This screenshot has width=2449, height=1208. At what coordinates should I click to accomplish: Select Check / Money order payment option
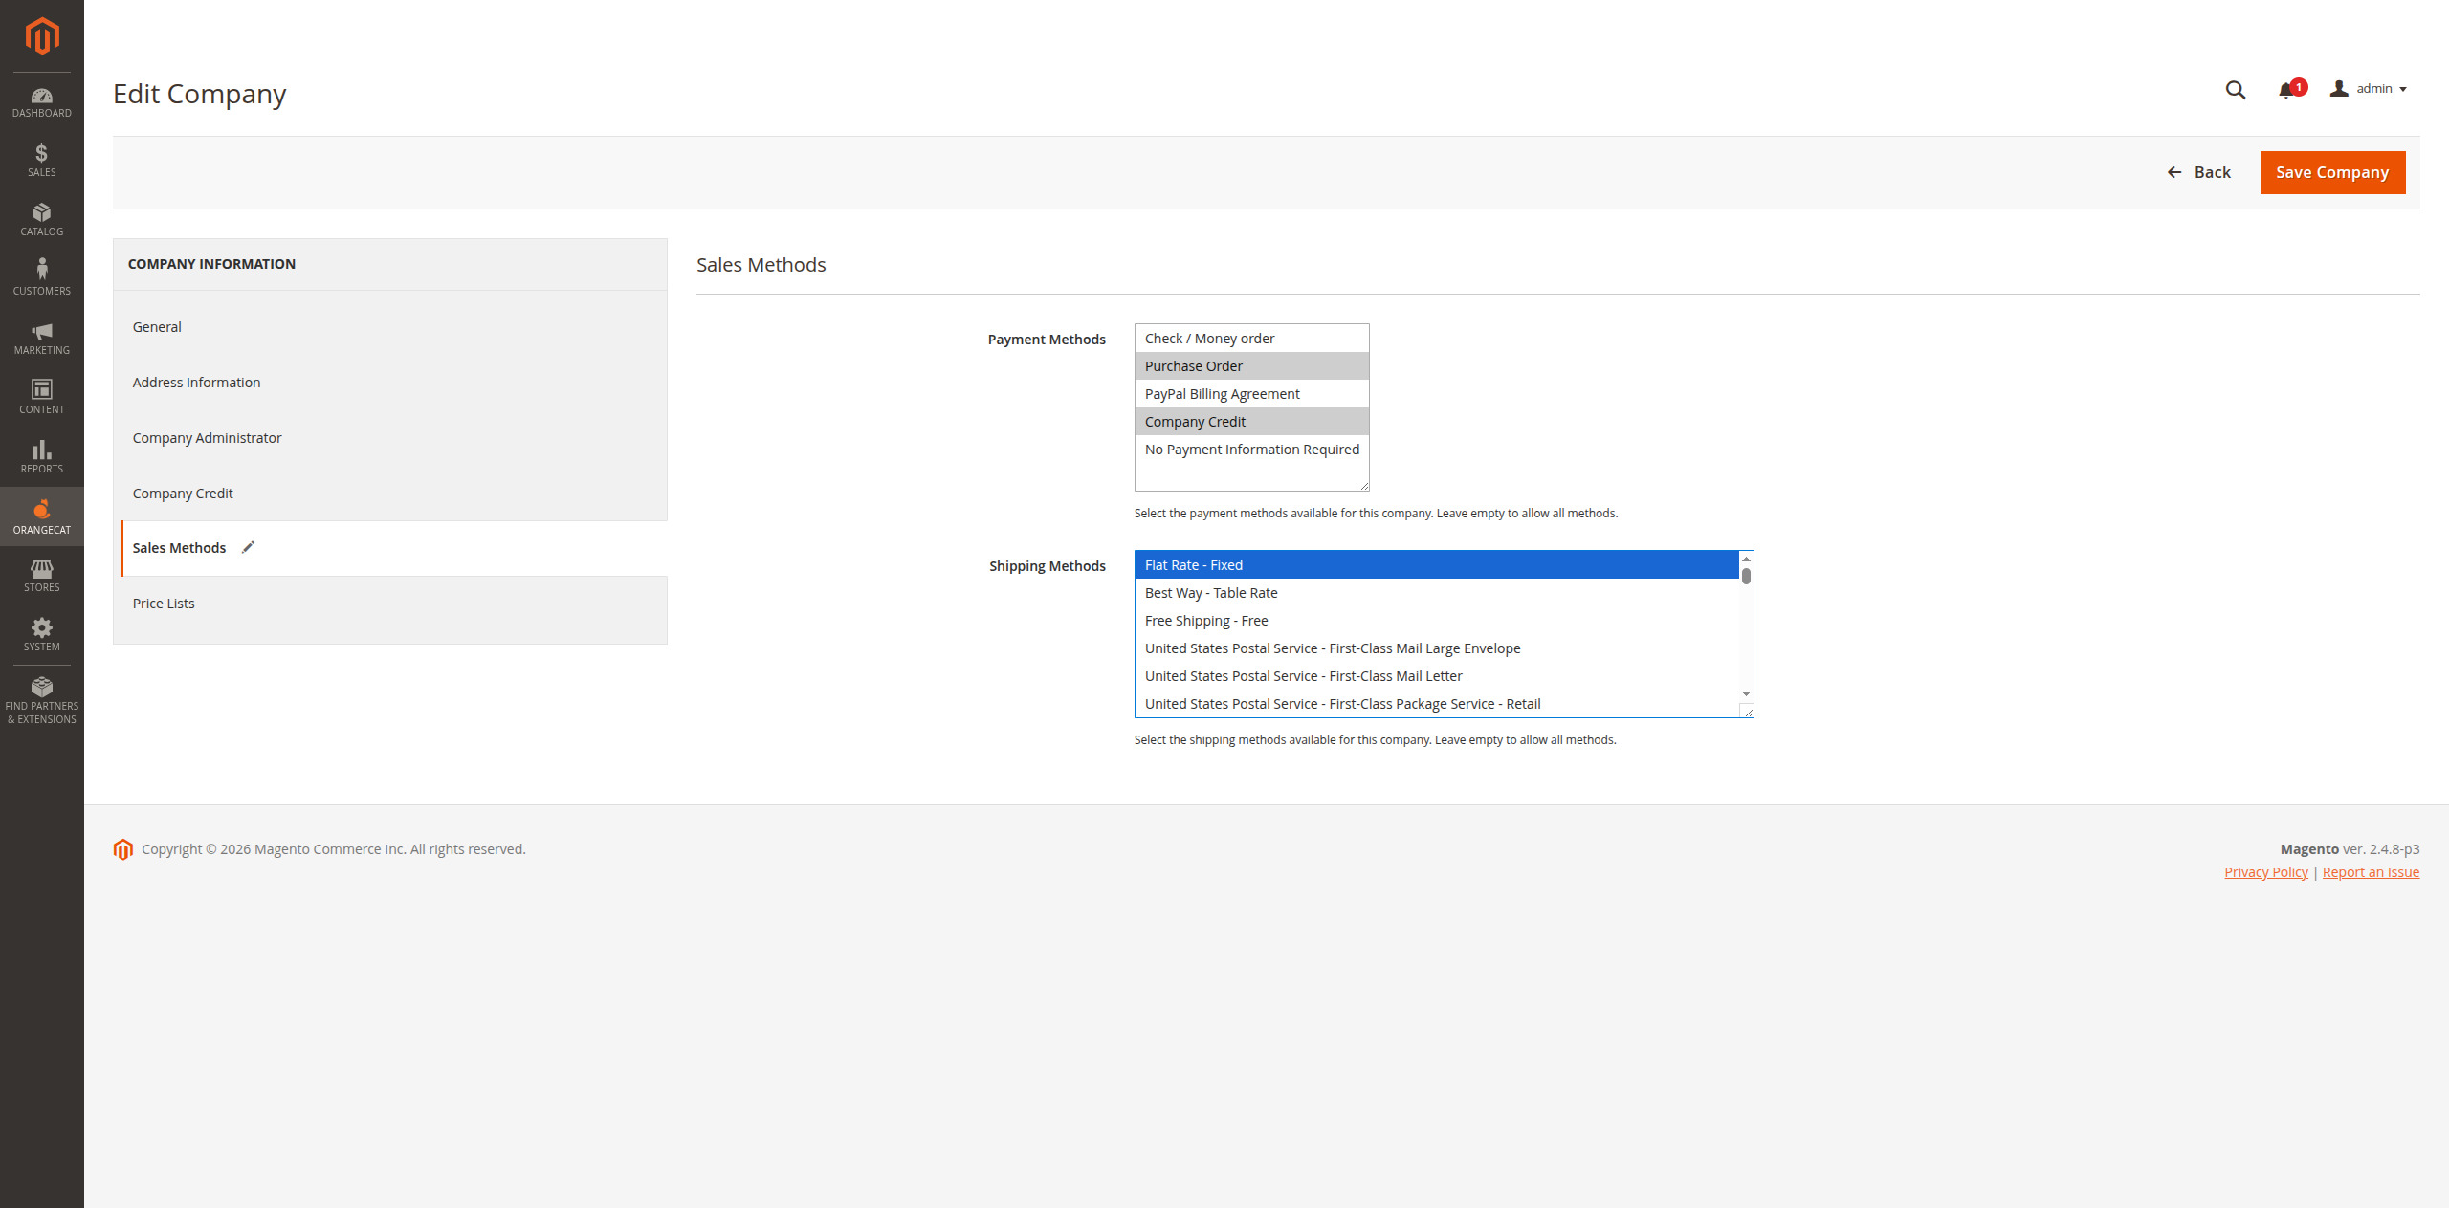click(x=1209, y=339)
